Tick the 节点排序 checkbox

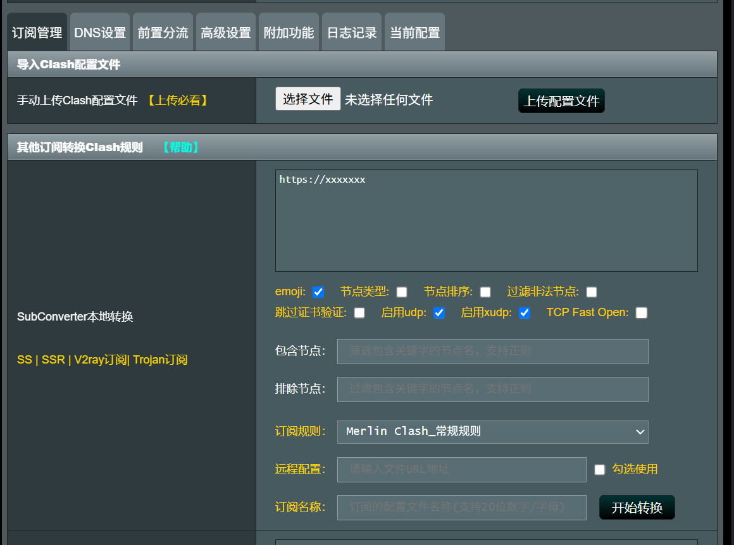point(485,292)
